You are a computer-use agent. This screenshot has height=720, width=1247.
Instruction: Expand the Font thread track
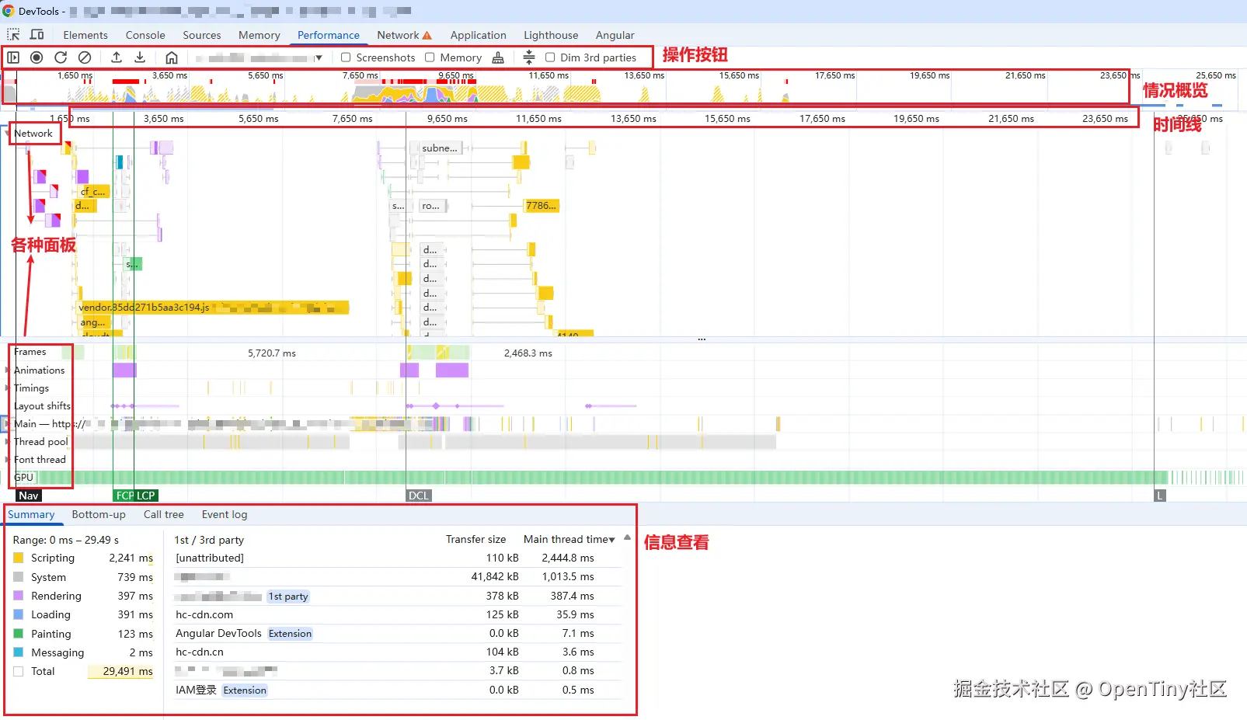pos(8,460)
